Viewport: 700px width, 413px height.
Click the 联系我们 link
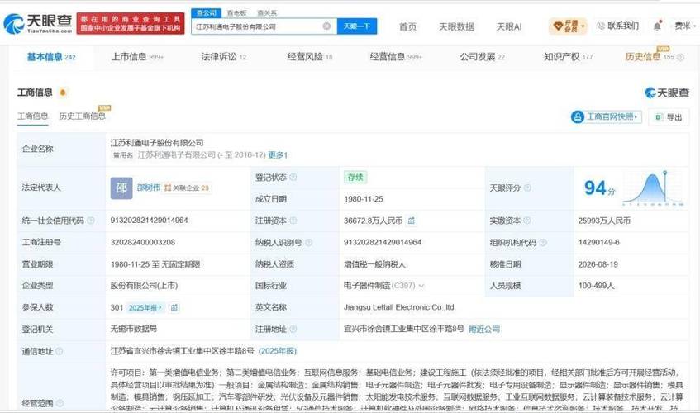623,26
